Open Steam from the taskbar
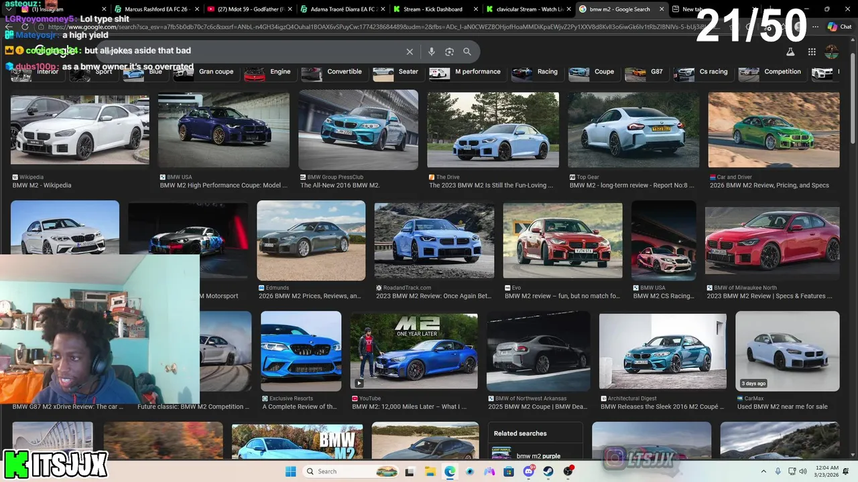The width and height of the screenshot is (858, 482). click(x=548, y=471)
